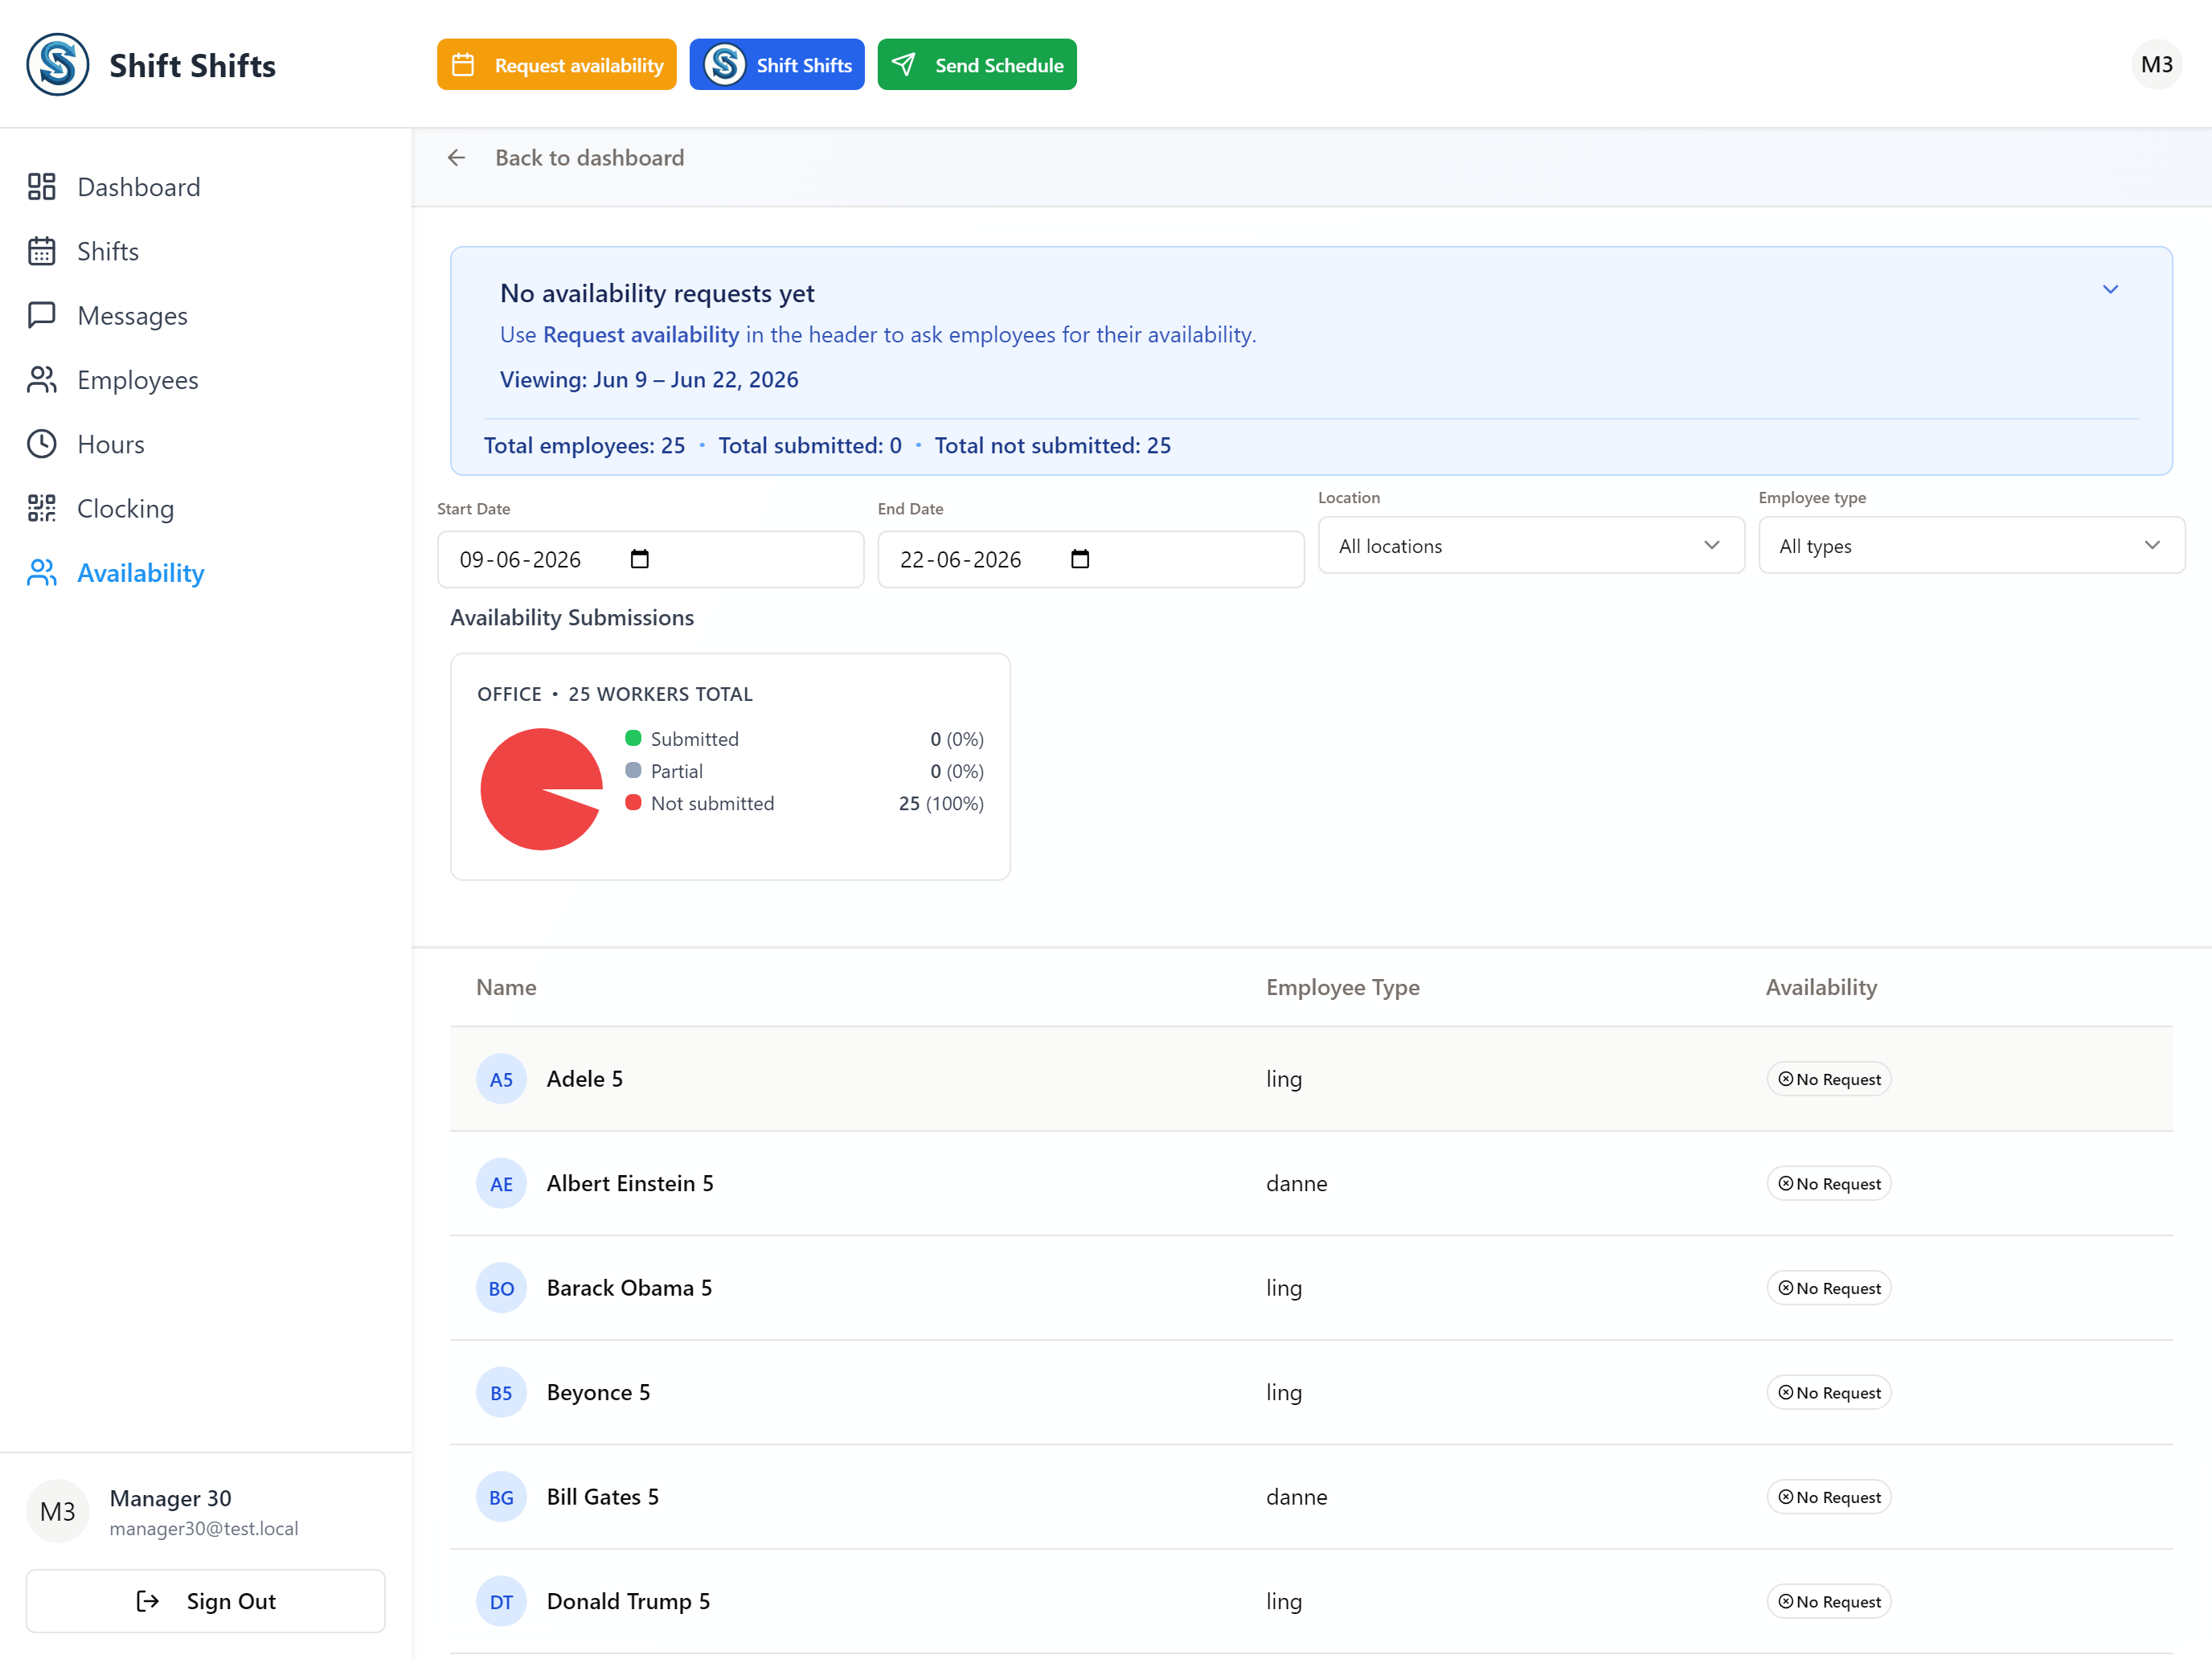Viewport: 2212px width, 1659px height.
Task: Click the red Not submitted legend dot
Action: (x=633, y=802)
